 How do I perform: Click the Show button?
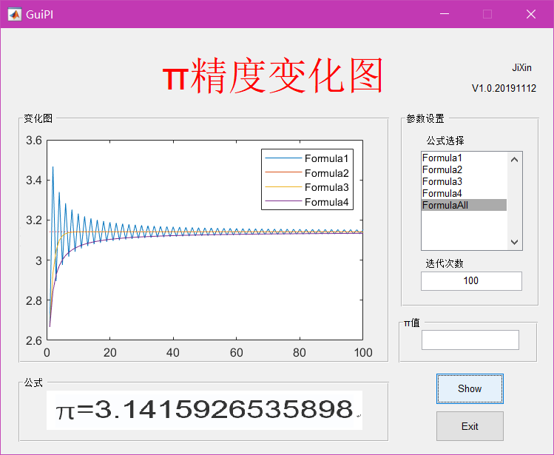(x=470, y=388)
